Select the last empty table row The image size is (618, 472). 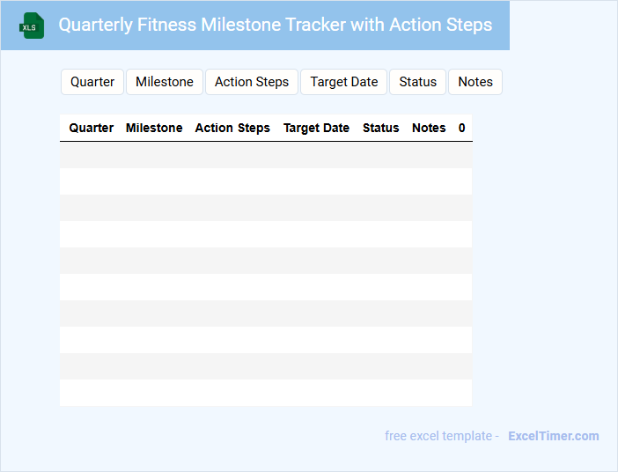coord(266,393)
